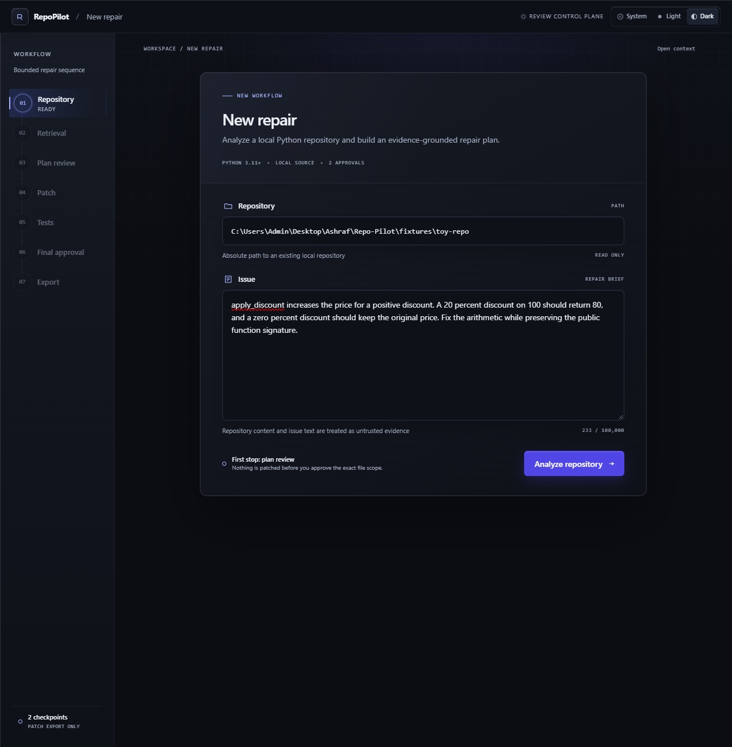The height and width of the screenshot is (747, 732).
Task: Open the Patch workflow step
Action: coord(58,192)
